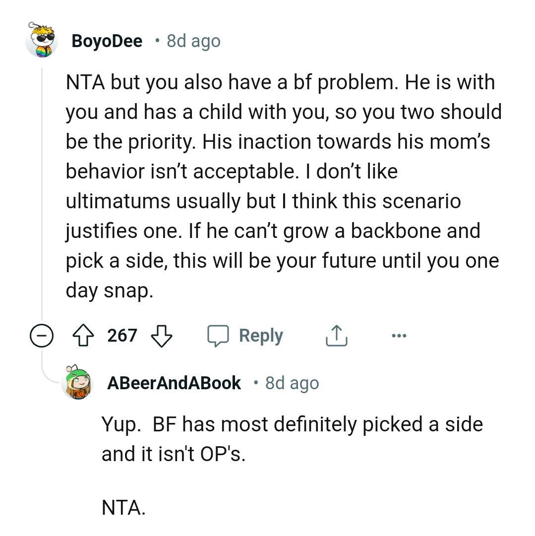Open the three-dot more options menu

(x=398, y=336)
